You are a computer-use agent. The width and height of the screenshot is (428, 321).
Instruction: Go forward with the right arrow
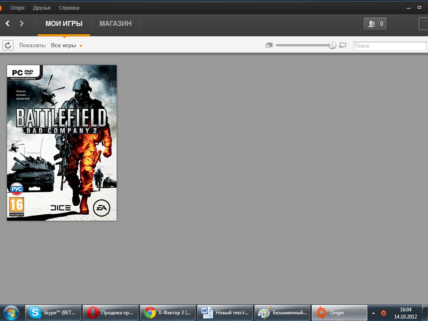click(22, 23)
